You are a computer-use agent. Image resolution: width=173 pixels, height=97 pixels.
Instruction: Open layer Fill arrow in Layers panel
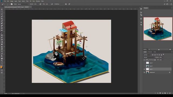[x=163, y=60]
